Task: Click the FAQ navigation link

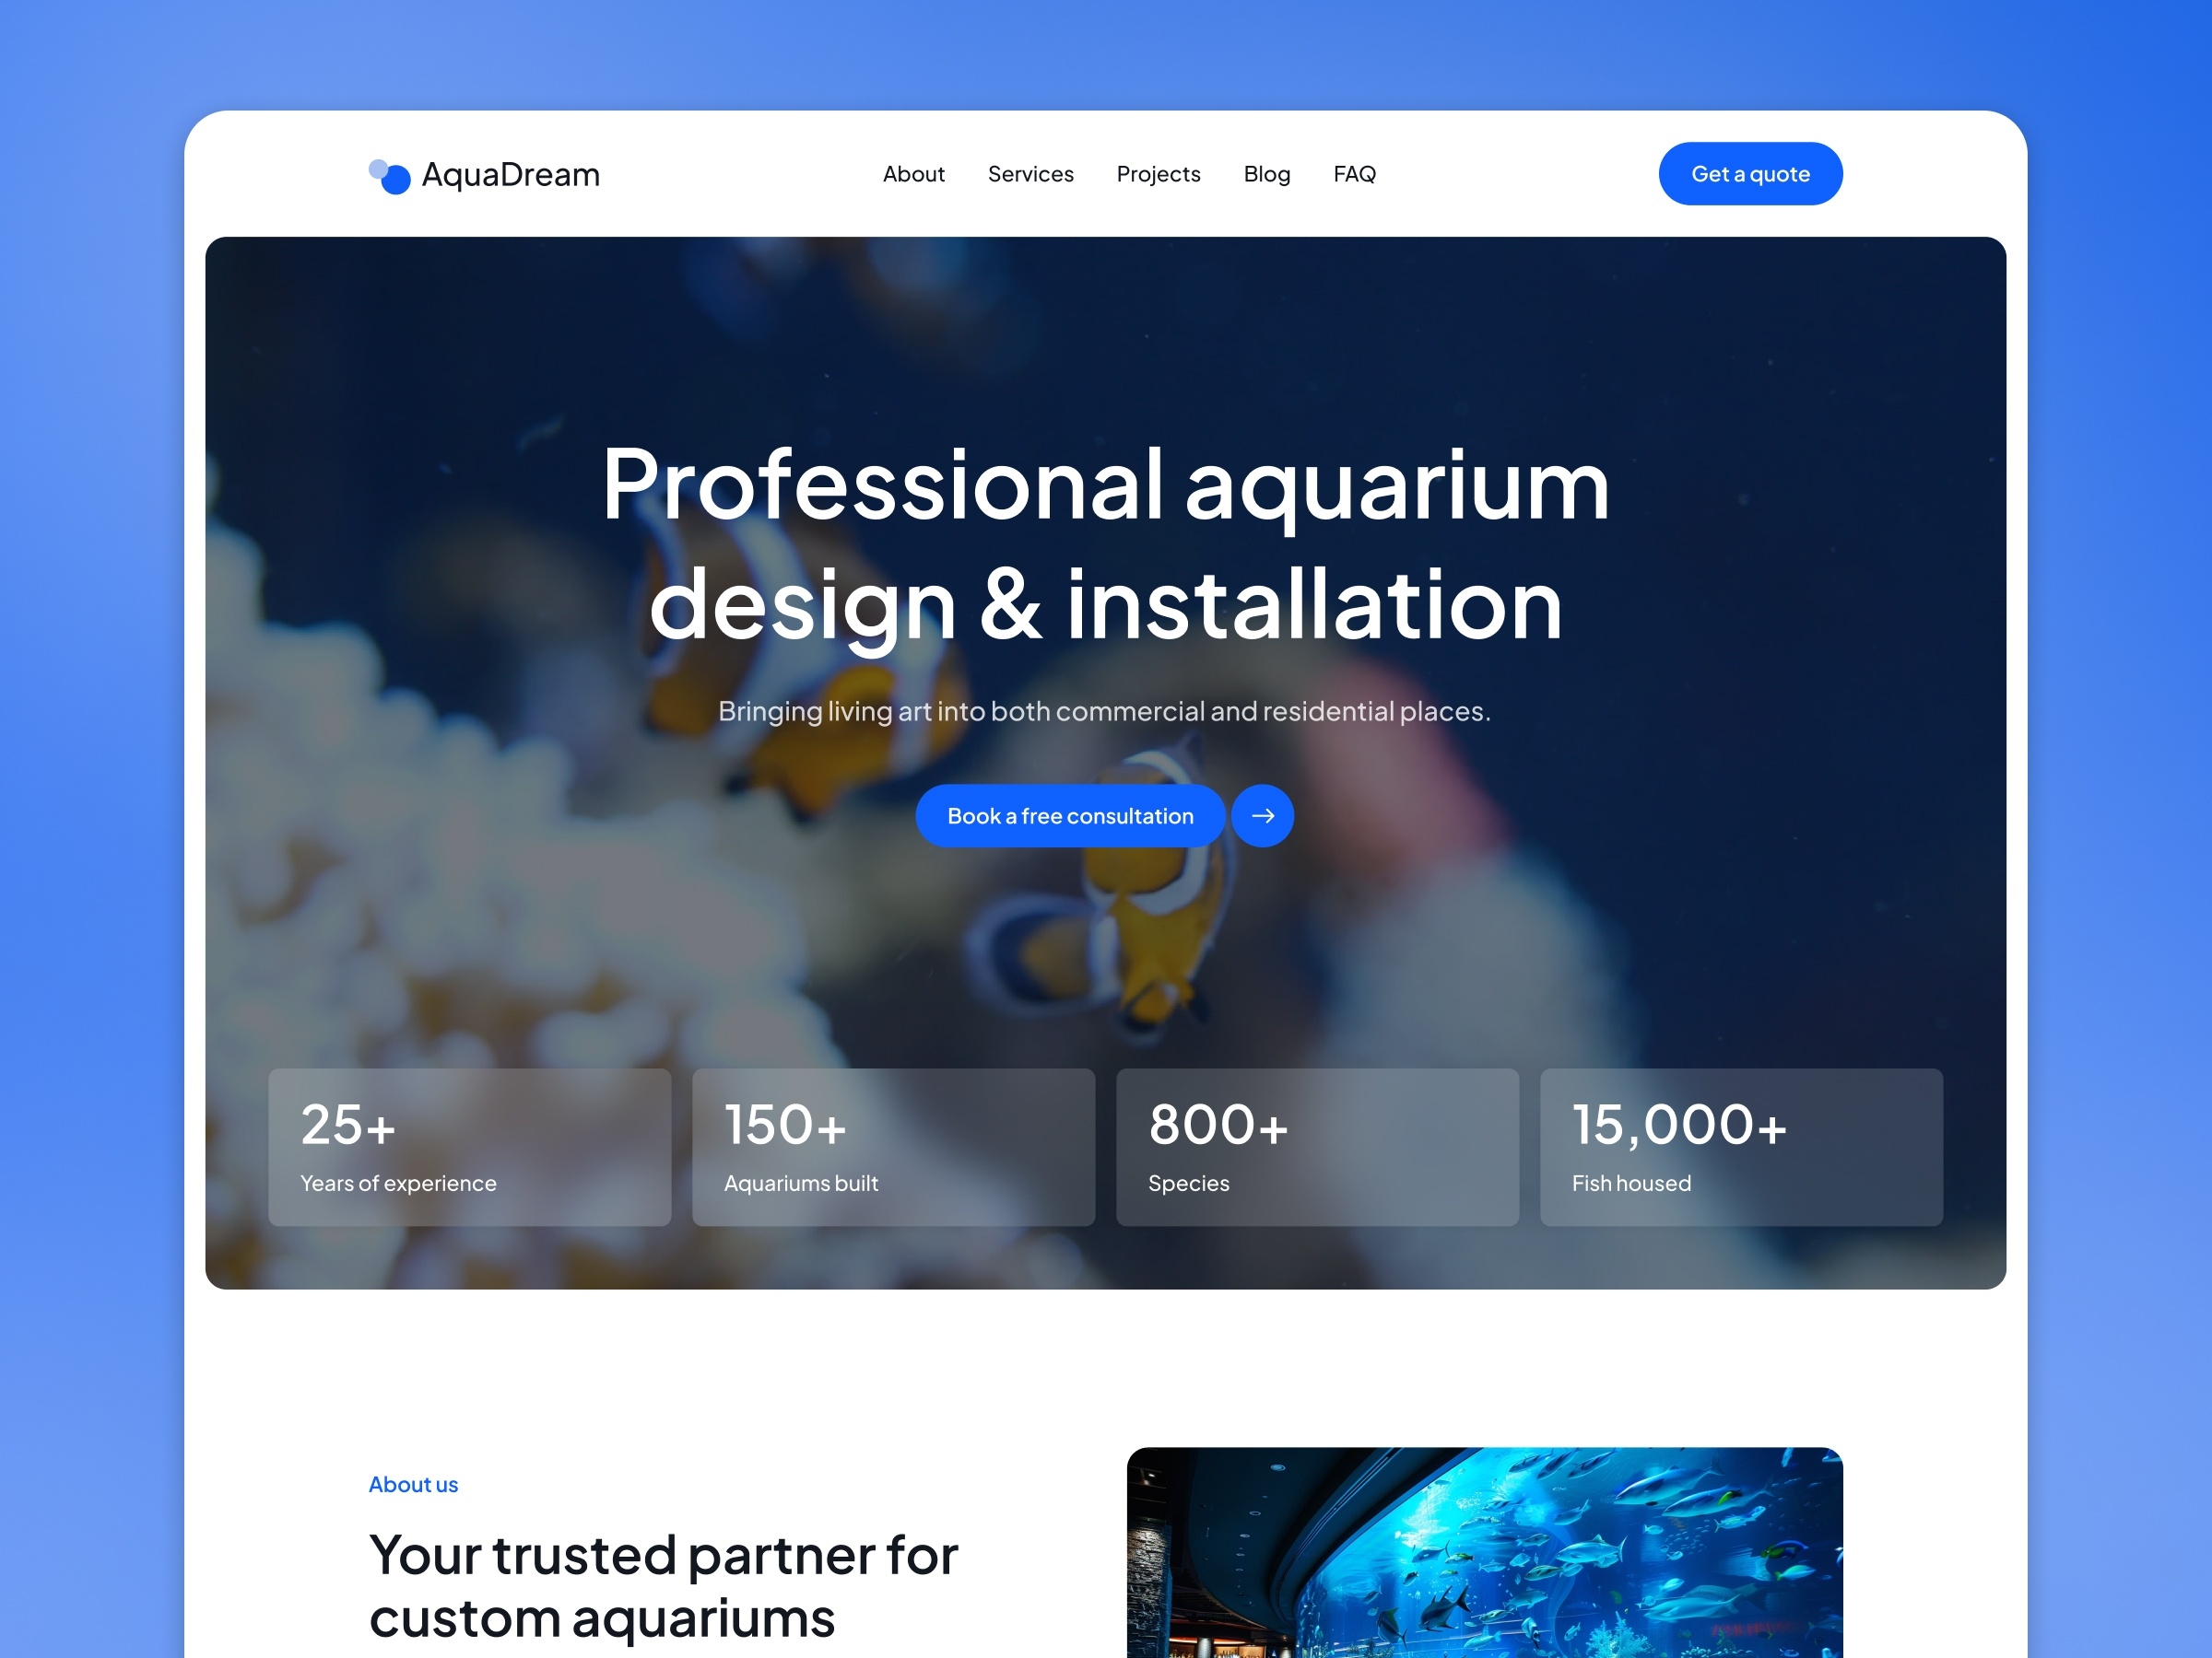Action: tap(1355, 172)
